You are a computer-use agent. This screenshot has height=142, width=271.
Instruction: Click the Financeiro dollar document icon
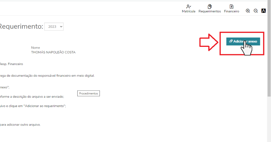click(231, 7)
